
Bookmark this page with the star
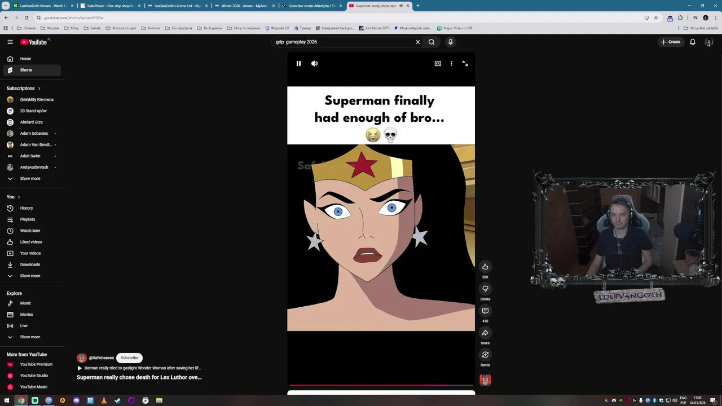(655, 17)
